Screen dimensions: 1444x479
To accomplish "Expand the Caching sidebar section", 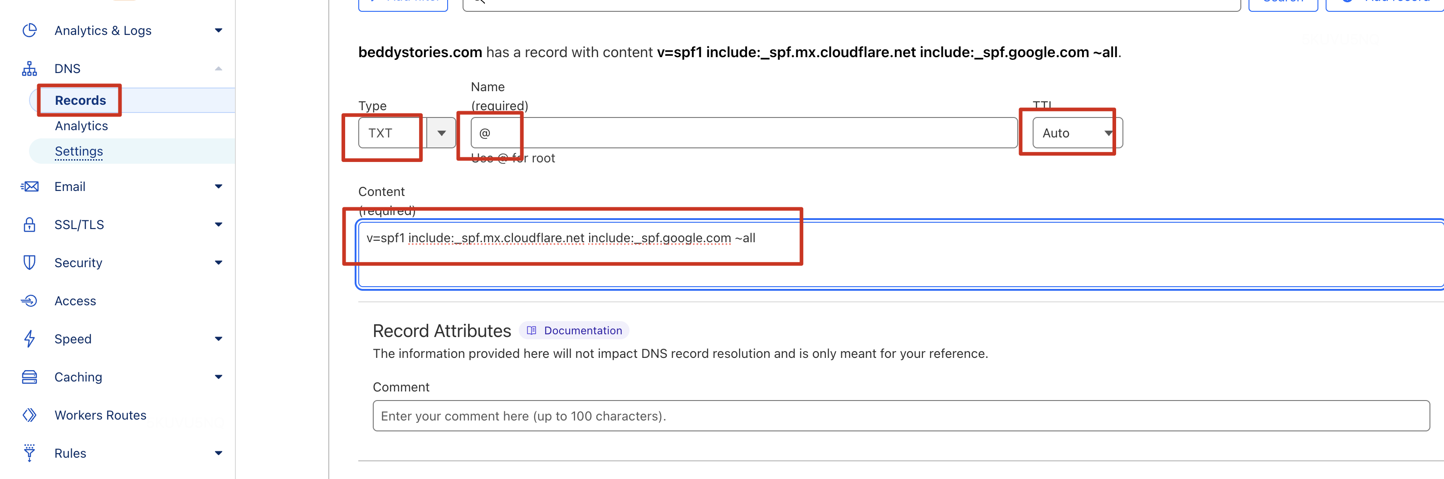I will point(218,377).
